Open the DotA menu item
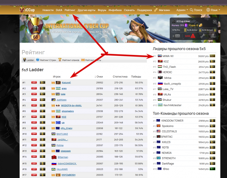227x178 pixels. pos(59,10)
